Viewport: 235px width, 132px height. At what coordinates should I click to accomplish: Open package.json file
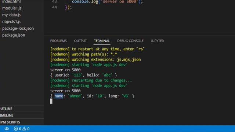(14, 35)
